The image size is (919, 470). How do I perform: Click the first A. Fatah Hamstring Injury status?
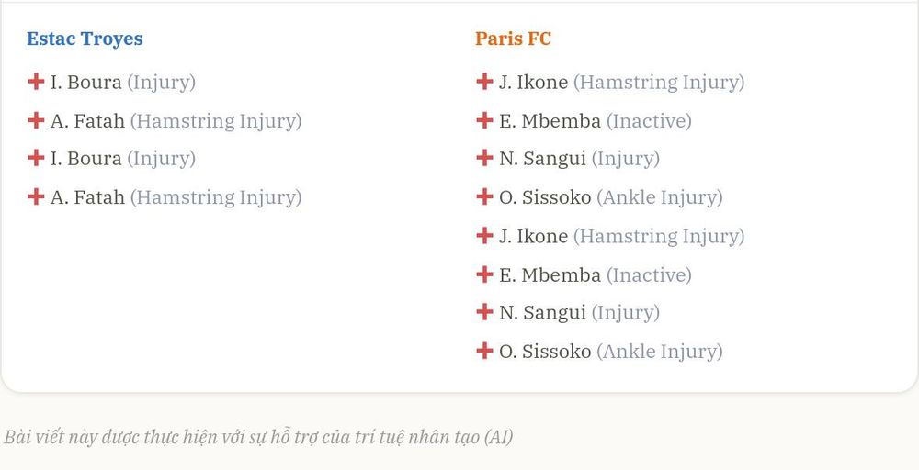click(216, 121)
